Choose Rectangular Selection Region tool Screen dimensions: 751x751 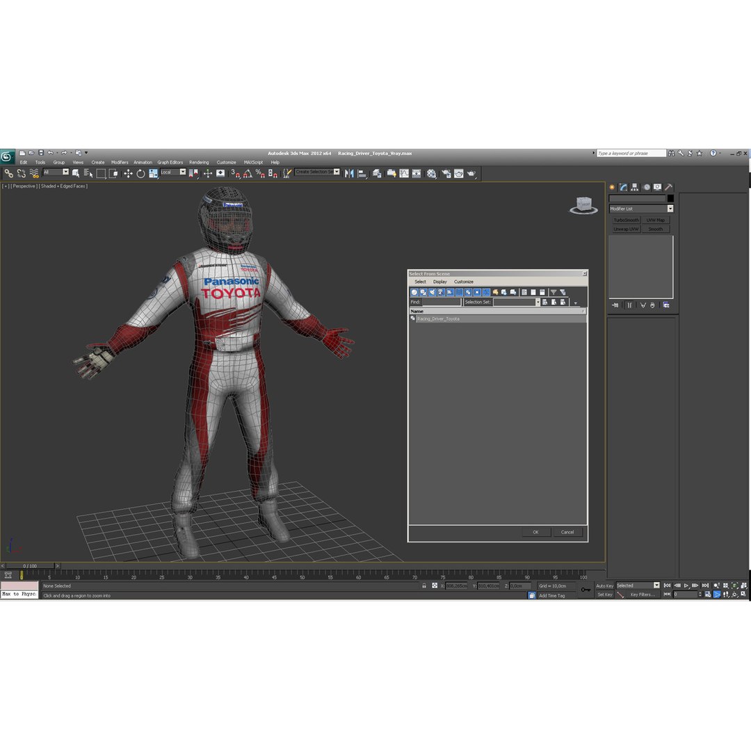(x=101, y=173)
